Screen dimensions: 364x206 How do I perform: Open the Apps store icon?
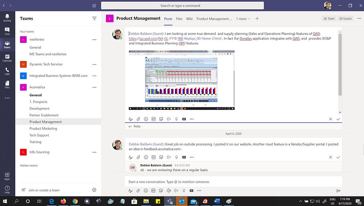click(7, 176)
